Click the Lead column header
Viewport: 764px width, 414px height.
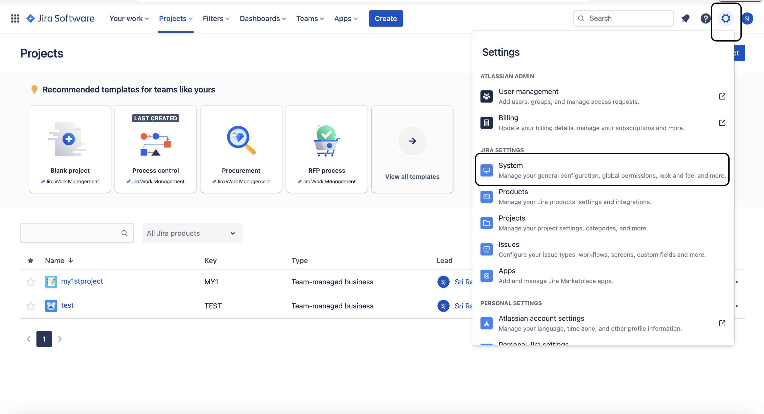tap(444, 261)
